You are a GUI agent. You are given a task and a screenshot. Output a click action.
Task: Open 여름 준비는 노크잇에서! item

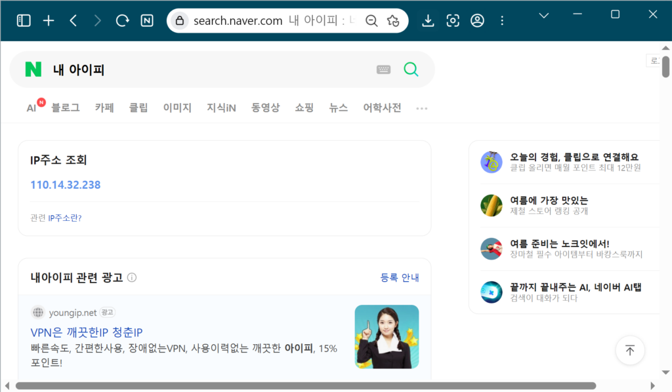coord(559,243)
